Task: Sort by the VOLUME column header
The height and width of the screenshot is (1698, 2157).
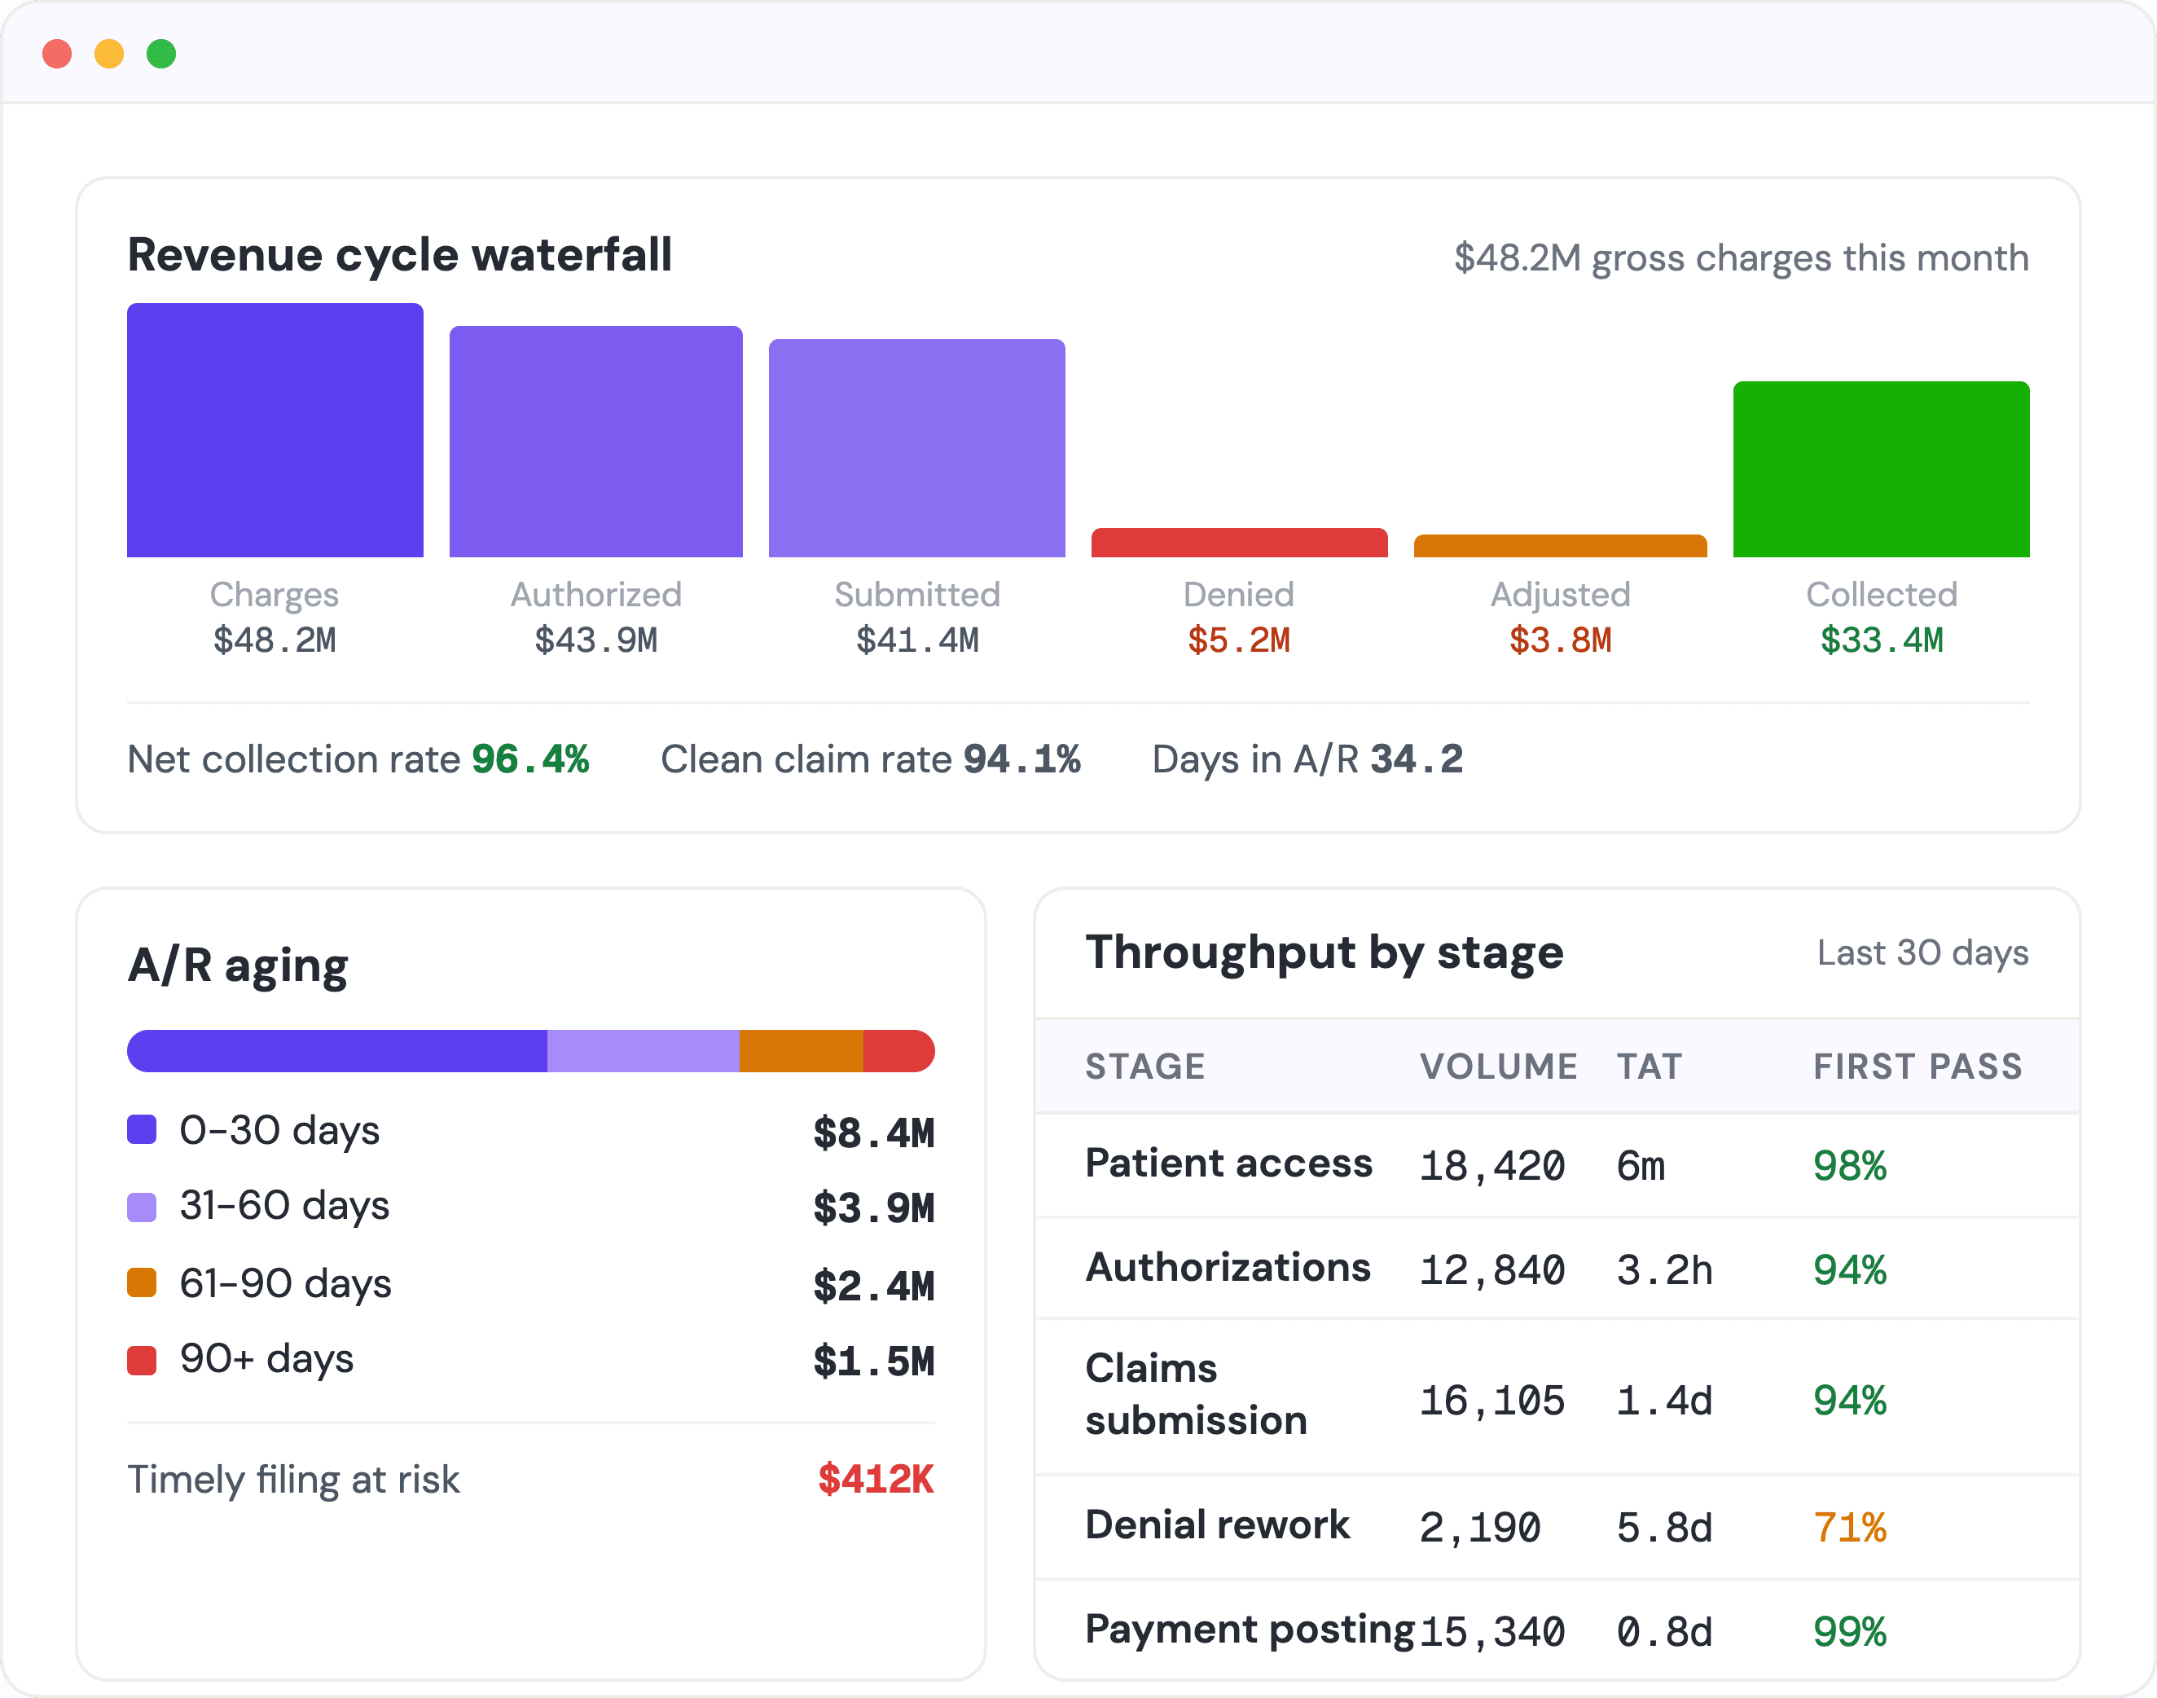Action: [1498, 1066]
